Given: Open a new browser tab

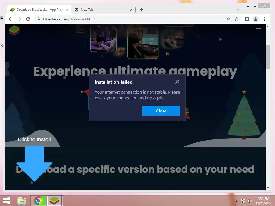Looking at the screenshot, I should coord(141,10).
